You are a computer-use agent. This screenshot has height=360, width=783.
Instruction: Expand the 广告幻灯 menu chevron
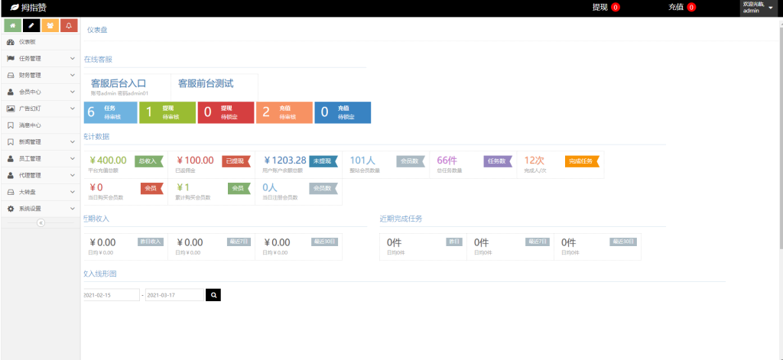pyautogui.click(x=73, y=109)
